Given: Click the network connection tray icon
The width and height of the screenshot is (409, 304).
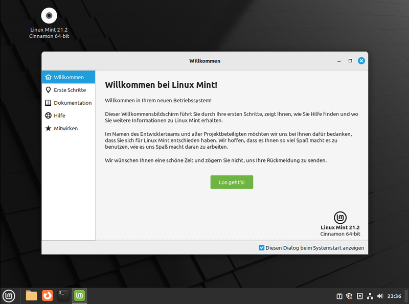Looking at the screenshot, I should point(370,296).
